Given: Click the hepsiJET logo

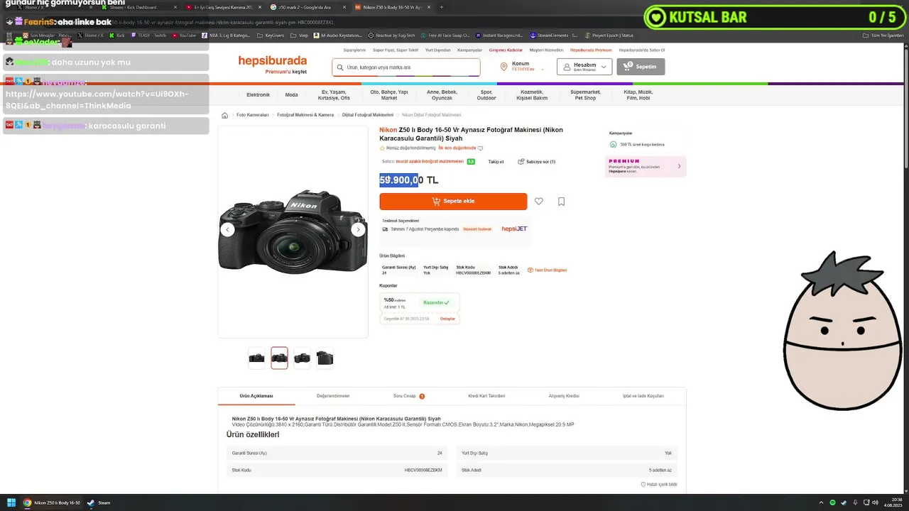Looking at the screenshot, I should tap(514, 229).
